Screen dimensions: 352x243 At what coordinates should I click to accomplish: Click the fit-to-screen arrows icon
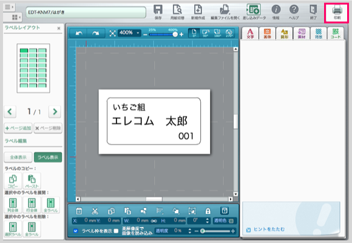(112, 33)
